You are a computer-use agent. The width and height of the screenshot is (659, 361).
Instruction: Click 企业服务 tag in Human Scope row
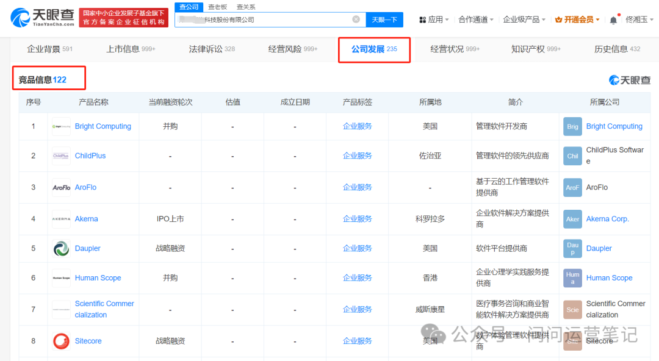(357, 278)
